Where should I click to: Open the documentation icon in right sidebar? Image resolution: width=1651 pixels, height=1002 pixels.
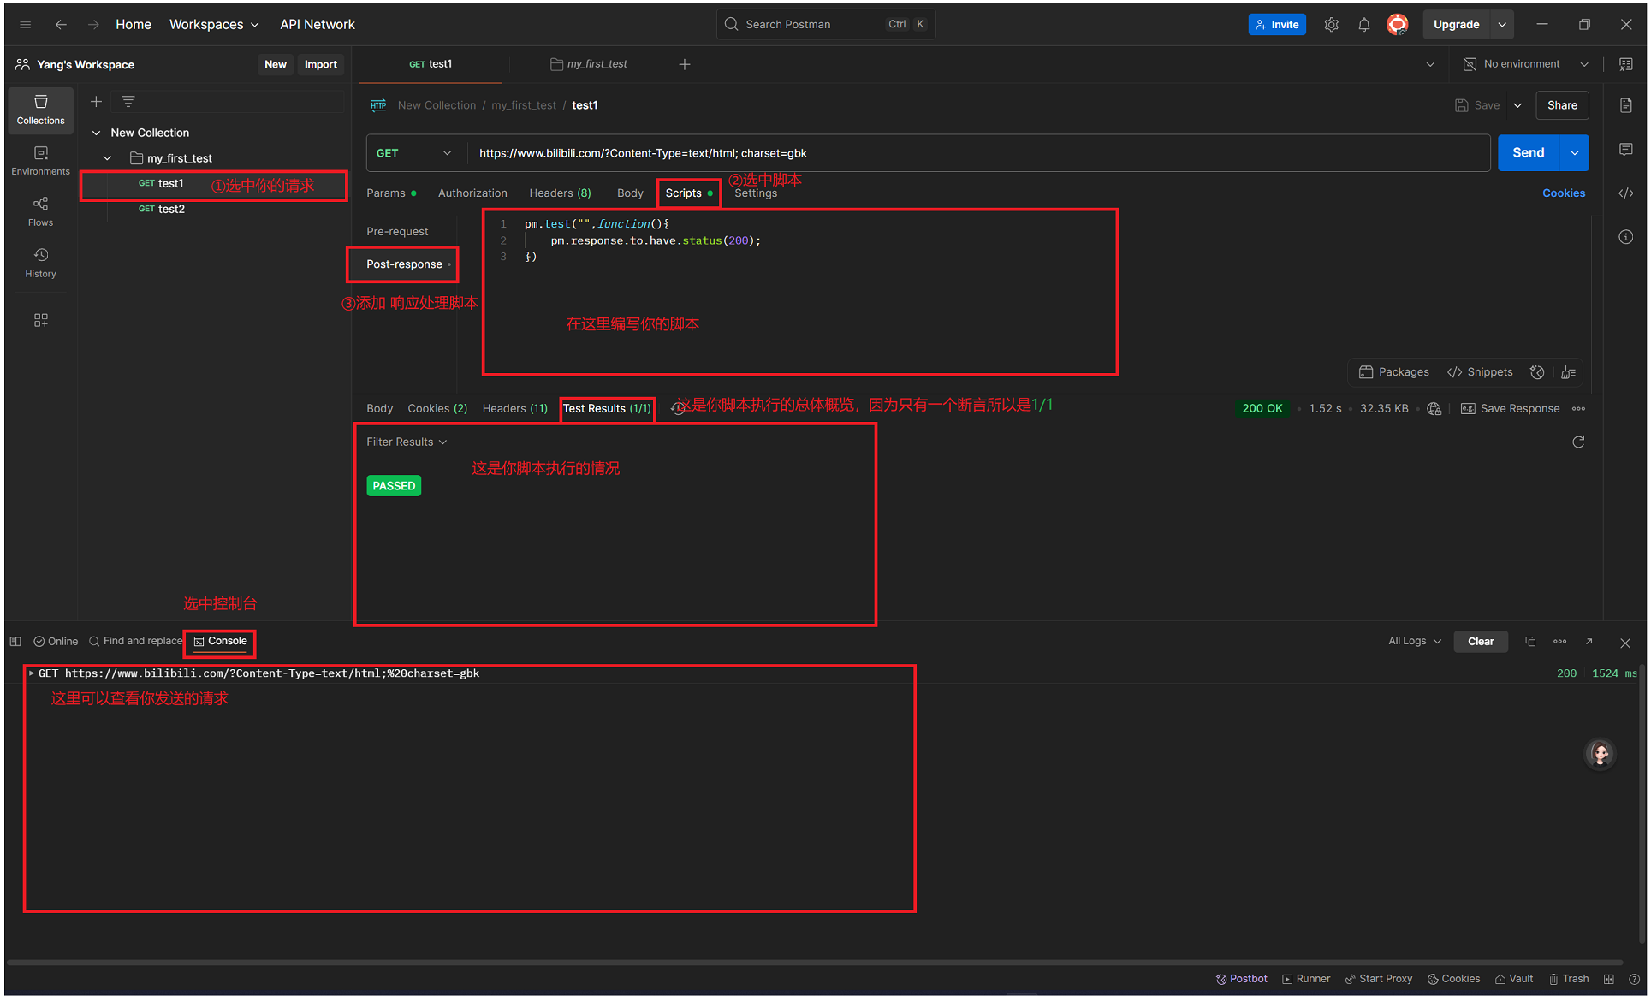click(x=1626, y=105)
